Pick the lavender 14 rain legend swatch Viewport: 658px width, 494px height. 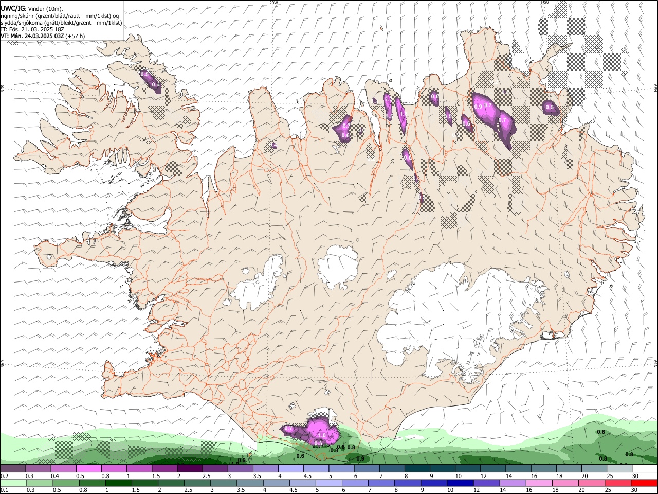coord(513,483)
